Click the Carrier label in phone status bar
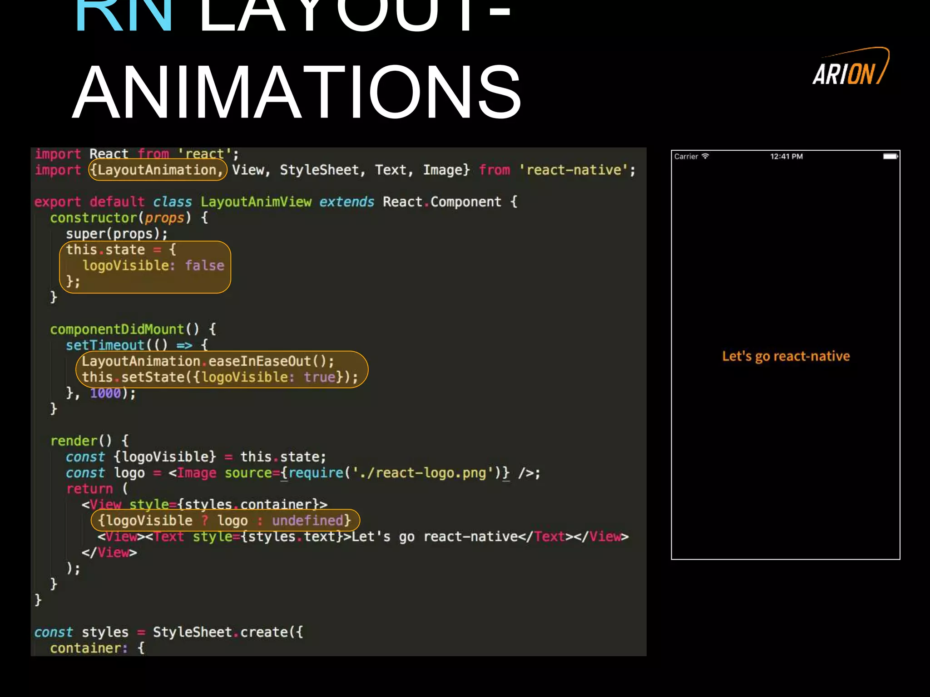Viewport: 930px width, 697px height. pos(686,156)
